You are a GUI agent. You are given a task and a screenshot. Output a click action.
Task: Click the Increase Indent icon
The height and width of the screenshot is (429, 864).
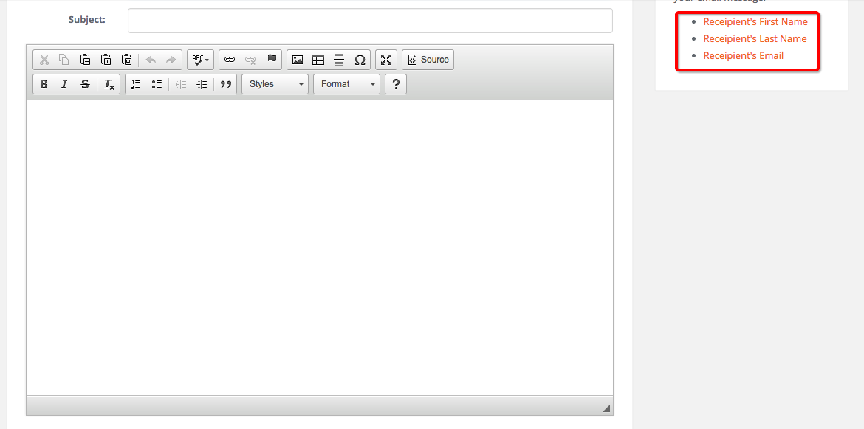(x=202, y=84)
